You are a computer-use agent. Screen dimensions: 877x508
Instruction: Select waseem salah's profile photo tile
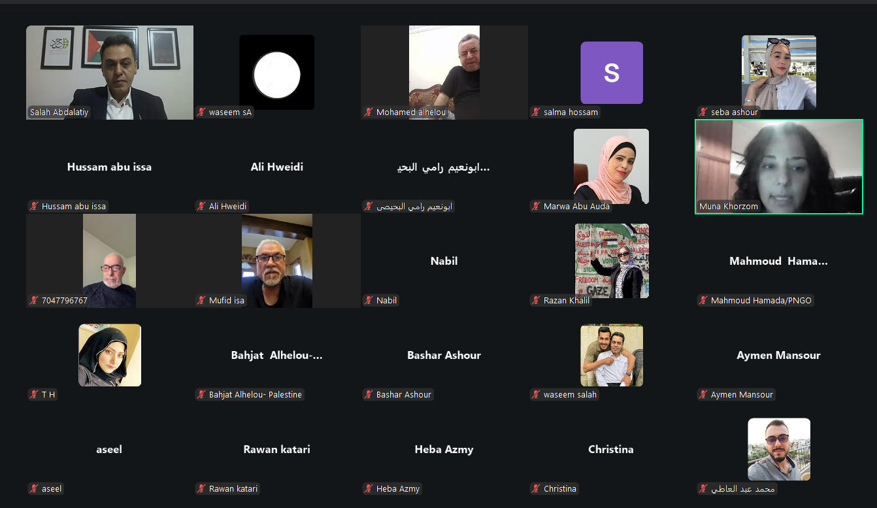tap(612, 355)
